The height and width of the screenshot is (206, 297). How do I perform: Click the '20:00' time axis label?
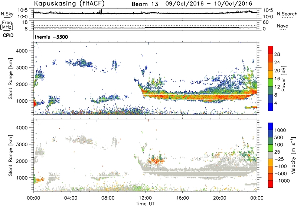point(219,198)
